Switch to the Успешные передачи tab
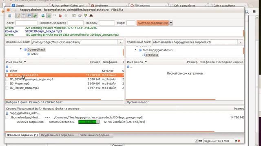 (95, 135)
